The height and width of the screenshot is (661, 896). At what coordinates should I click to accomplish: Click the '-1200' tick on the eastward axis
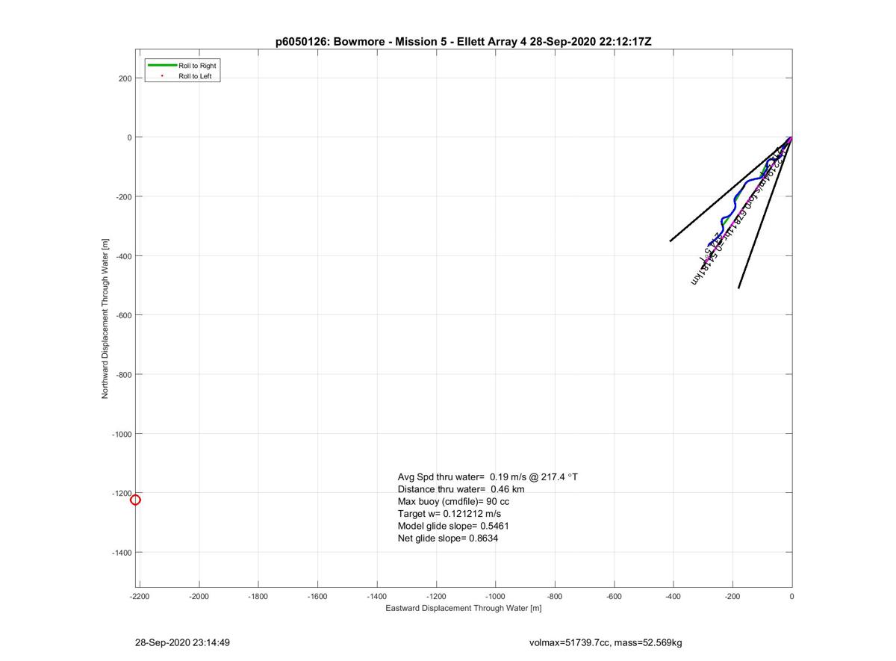pyautogui.click(x=436, y=597)
